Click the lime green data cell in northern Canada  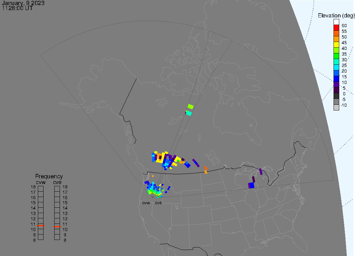191,106
